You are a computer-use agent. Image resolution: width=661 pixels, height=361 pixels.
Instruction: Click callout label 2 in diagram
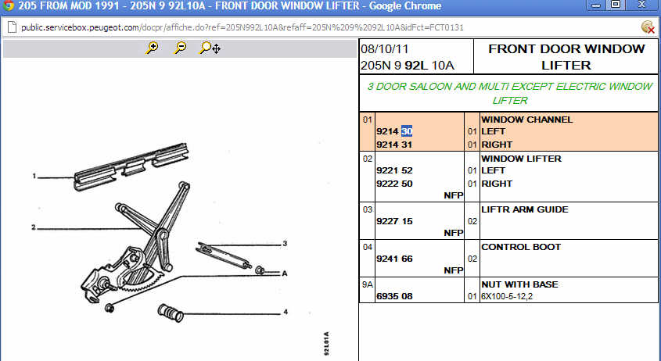34,227
